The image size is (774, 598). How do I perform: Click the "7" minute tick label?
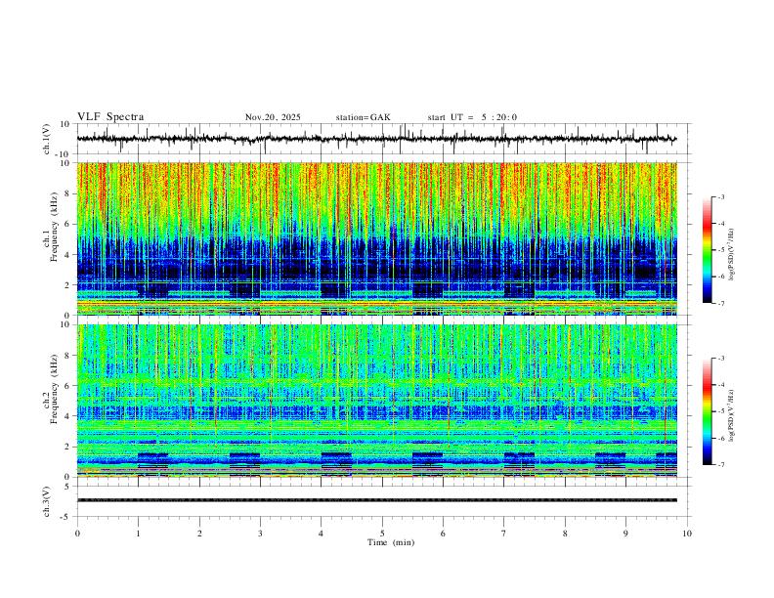(504, 534)
